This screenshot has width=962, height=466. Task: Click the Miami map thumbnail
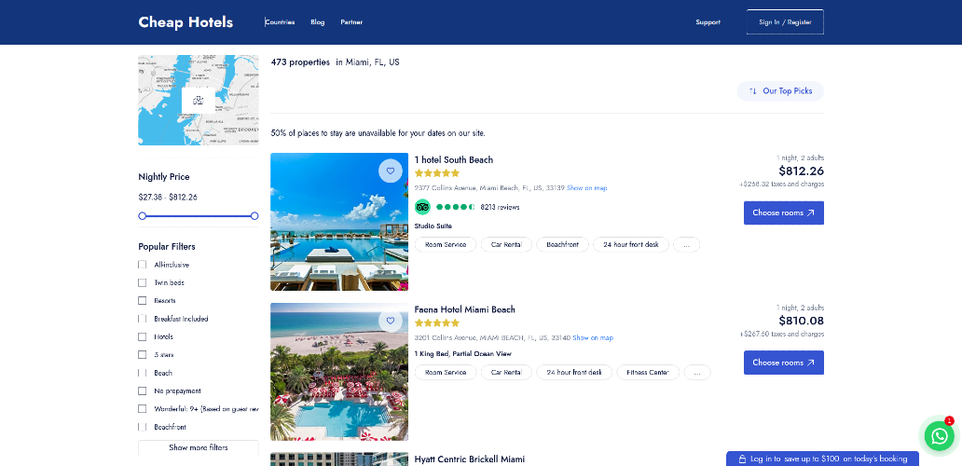tap(199, 100)
